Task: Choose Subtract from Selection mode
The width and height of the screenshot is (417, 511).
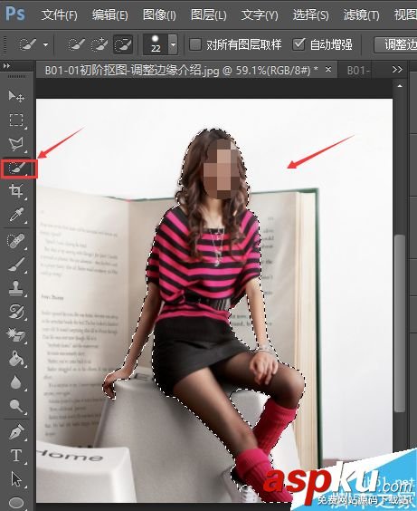Action: pos(123,44)
